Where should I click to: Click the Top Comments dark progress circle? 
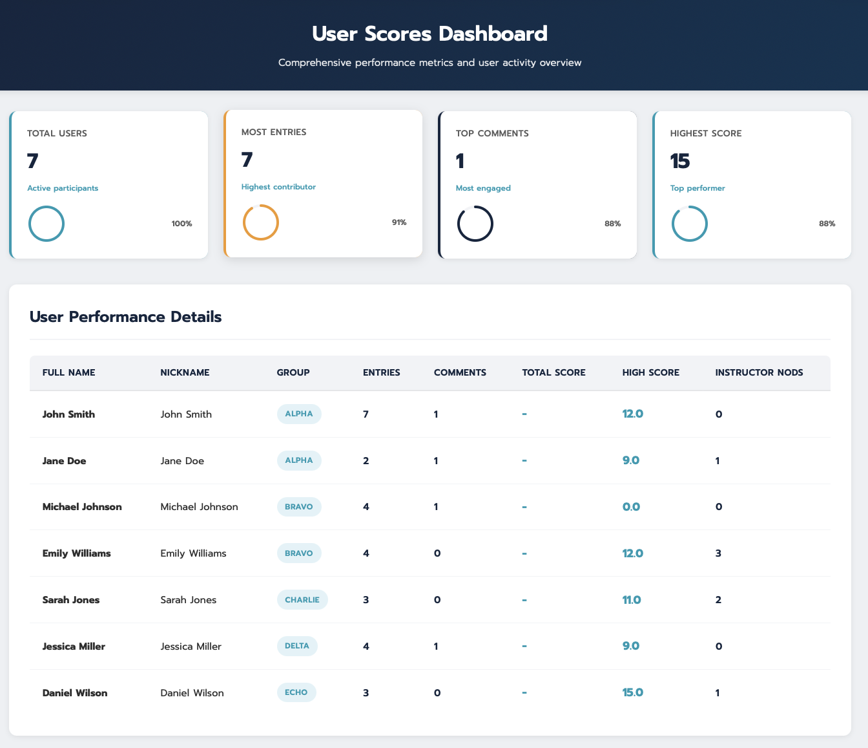[475, 224]
